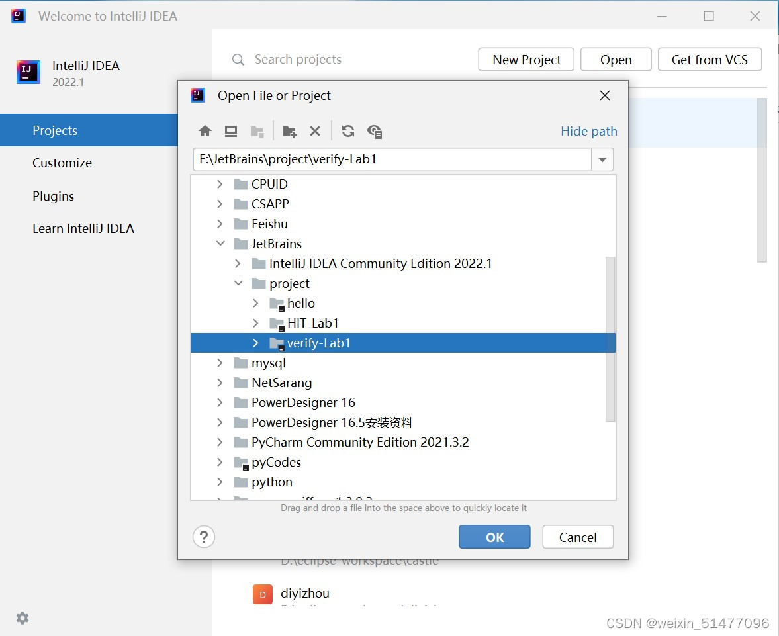Collapse the JetBrains folder
The height and width of the screenshot is (636, 779).
(220, 244)
